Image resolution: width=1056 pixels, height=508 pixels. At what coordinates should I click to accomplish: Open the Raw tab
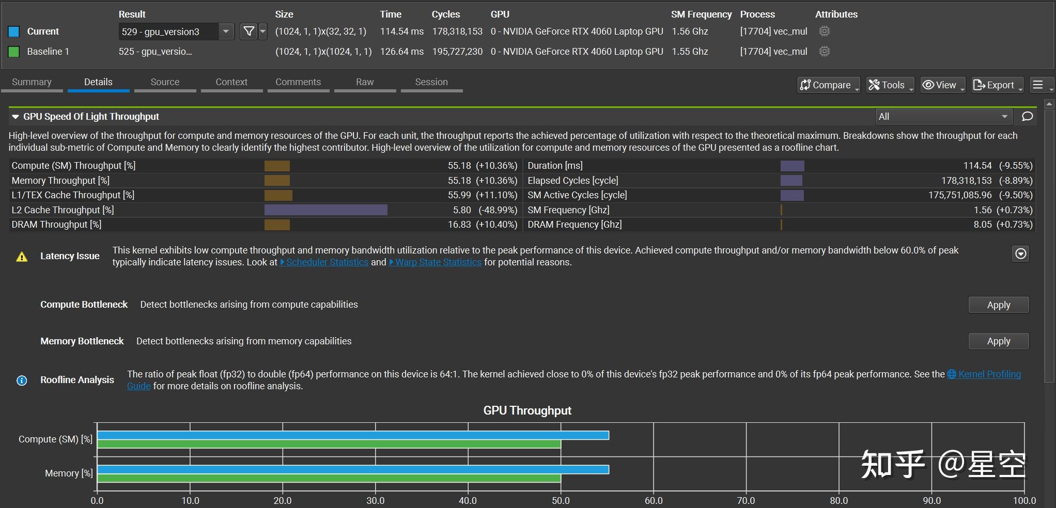click(x=365, y=82)
